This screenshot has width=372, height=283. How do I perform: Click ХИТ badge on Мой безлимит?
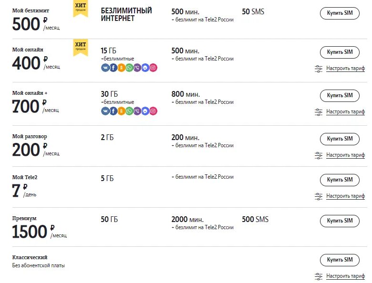coord(80,9)
